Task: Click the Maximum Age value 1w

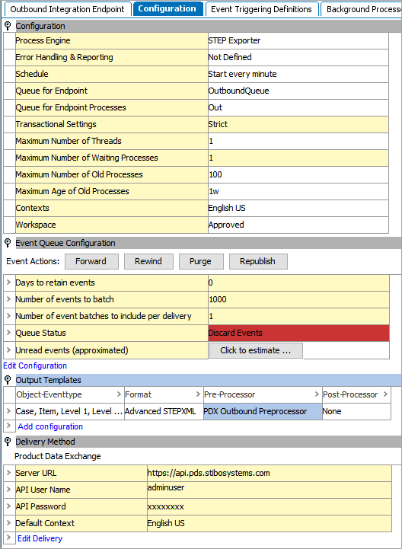Action: click(298, 191)
